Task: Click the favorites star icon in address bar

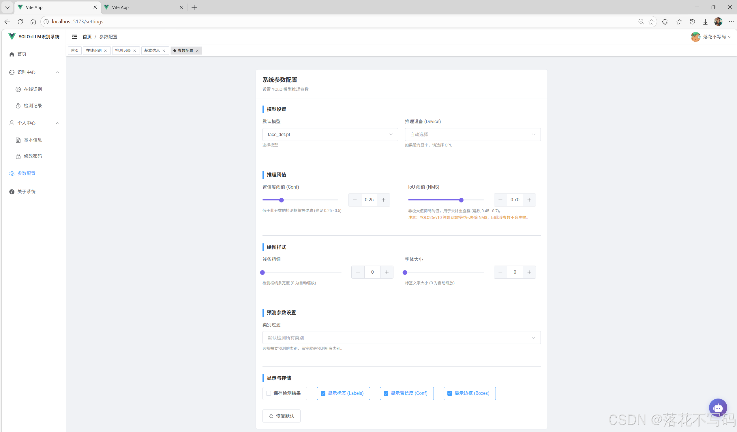Action: [x=651, y=22]
